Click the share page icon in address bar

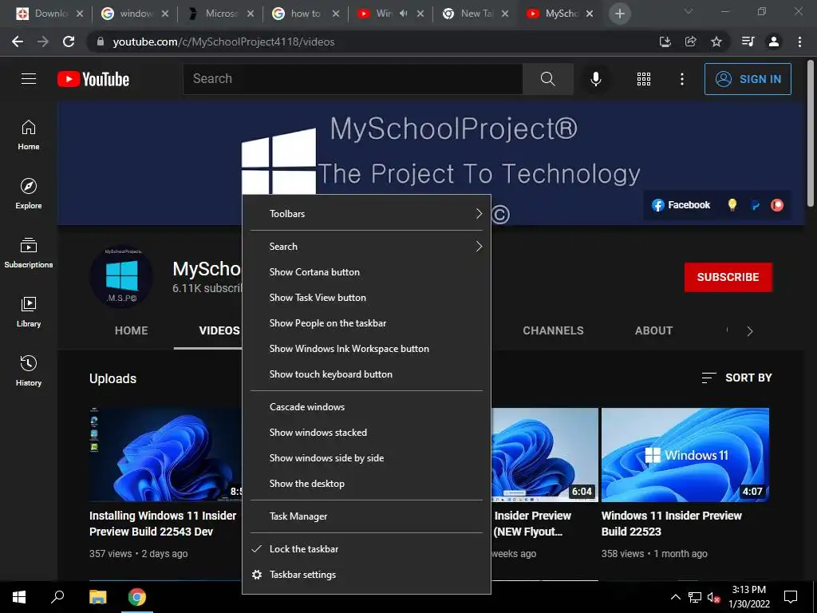pyautogui.click(x=690, y=42)
